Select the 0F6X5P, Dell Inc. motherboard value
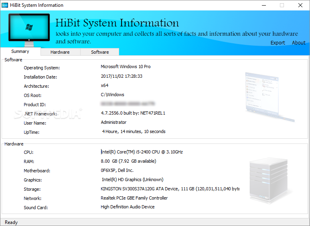The width and height of the screenshot is (310, 226). tap(117, 170)
